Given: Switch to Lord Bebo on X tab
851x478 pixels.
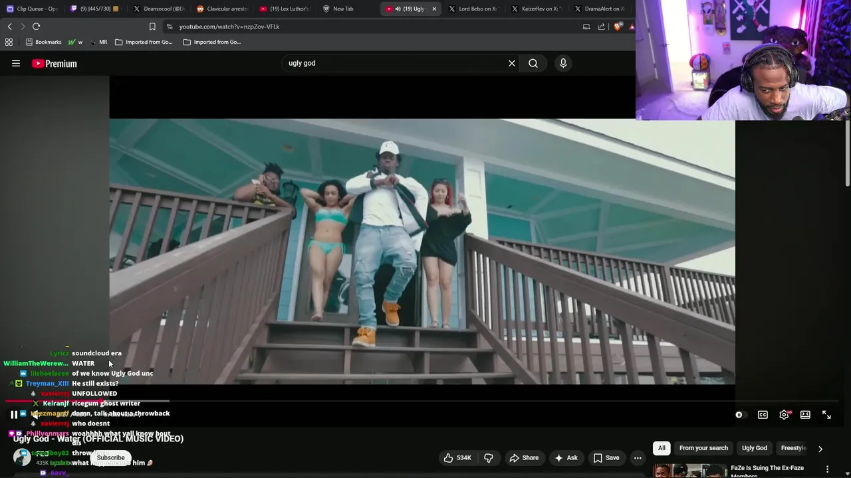Looking at the screenshot, I should 472,9.
